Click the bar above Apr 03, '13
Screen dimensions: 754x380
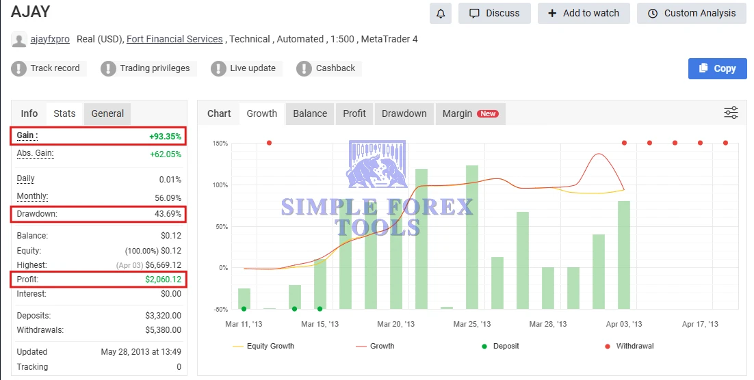pos(624,255)
